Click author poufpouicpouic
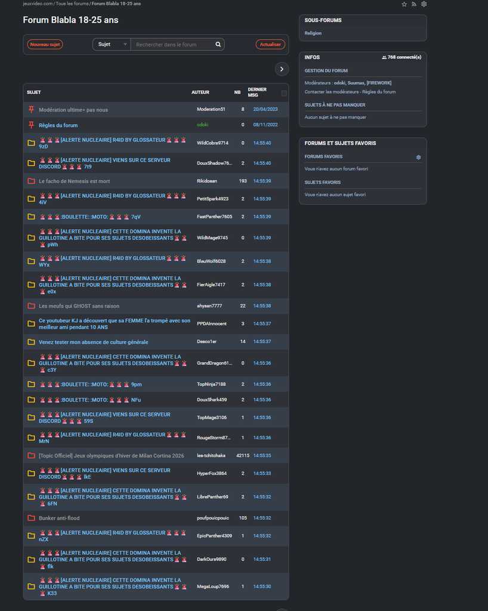 pos(212,518)
